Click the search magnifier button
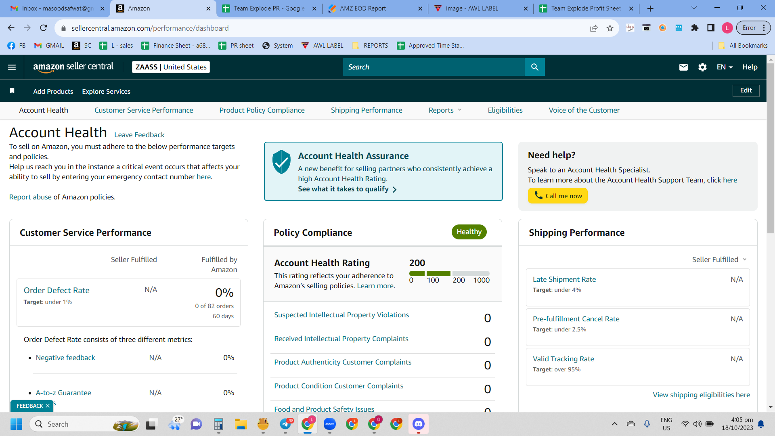 coord(535,67)
